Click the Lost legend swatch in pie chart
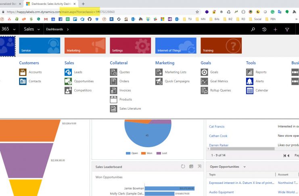The image size is (299, 196). pyautogui.click(x=159, y=153)
